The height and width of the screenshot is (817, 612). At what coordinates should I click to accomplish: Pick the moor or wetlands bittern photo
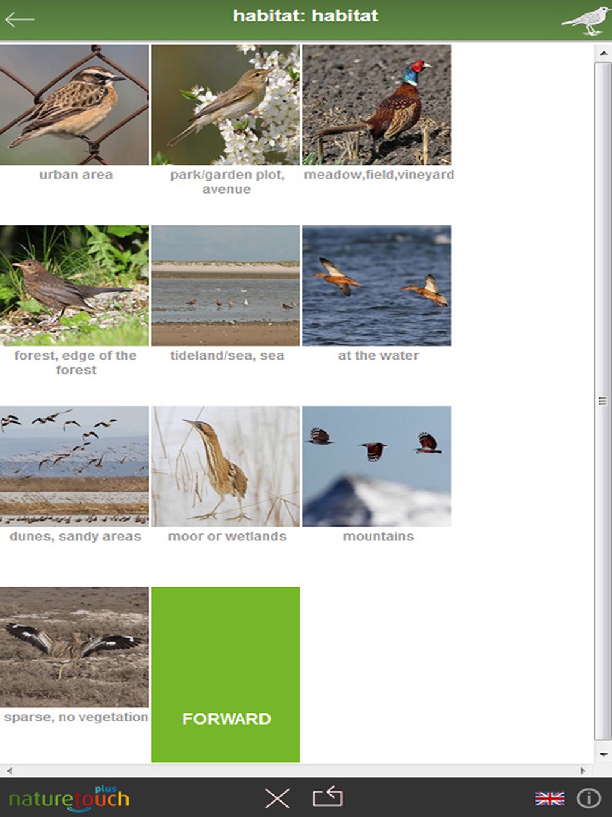click(x=225, y=466)
